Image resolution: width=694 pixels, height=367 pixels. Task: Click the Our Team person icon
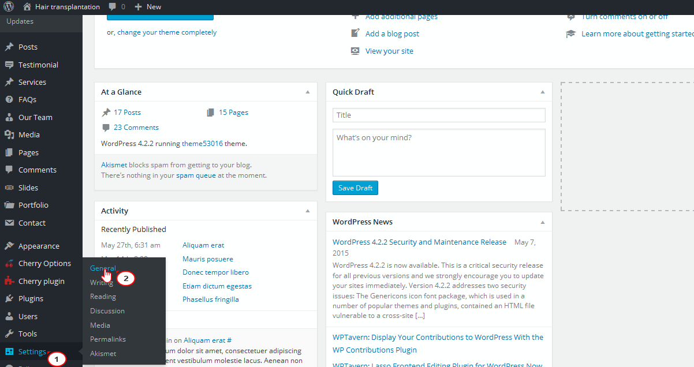click(9, 117)
